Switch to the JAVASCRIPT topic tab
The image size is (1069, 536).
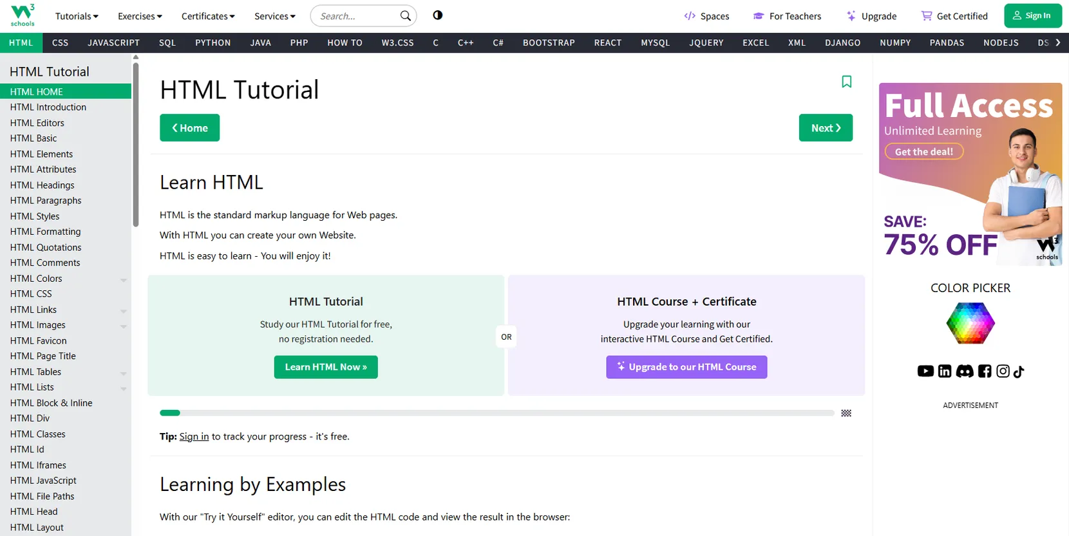coord(113,42)
